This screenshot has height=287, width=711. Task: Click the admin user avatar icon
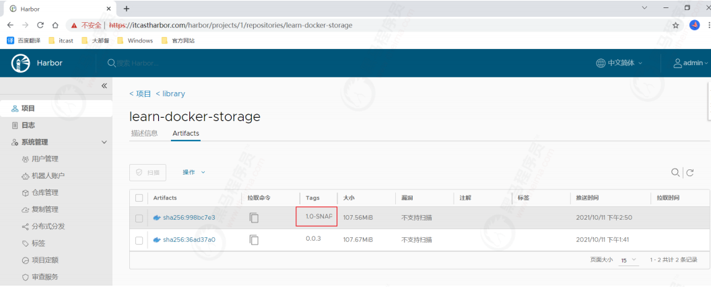point(678,63)
